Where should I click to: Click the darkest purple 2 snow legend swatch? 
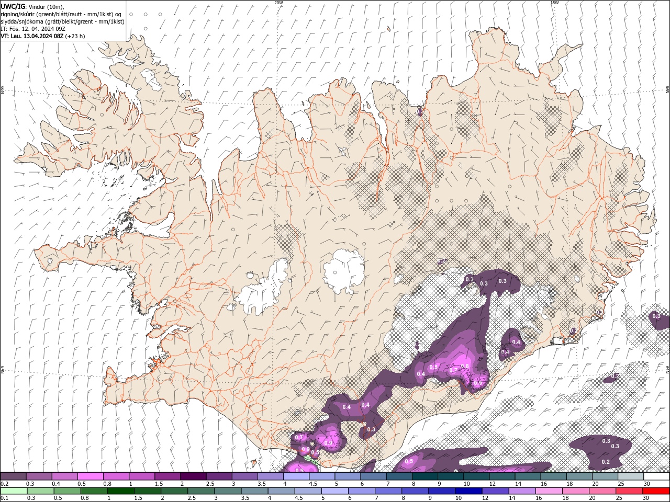[x=193, y=476]
